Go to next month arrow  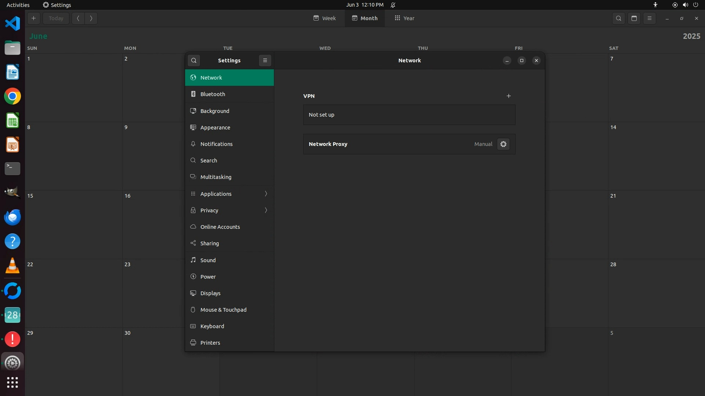coord(91,18)
